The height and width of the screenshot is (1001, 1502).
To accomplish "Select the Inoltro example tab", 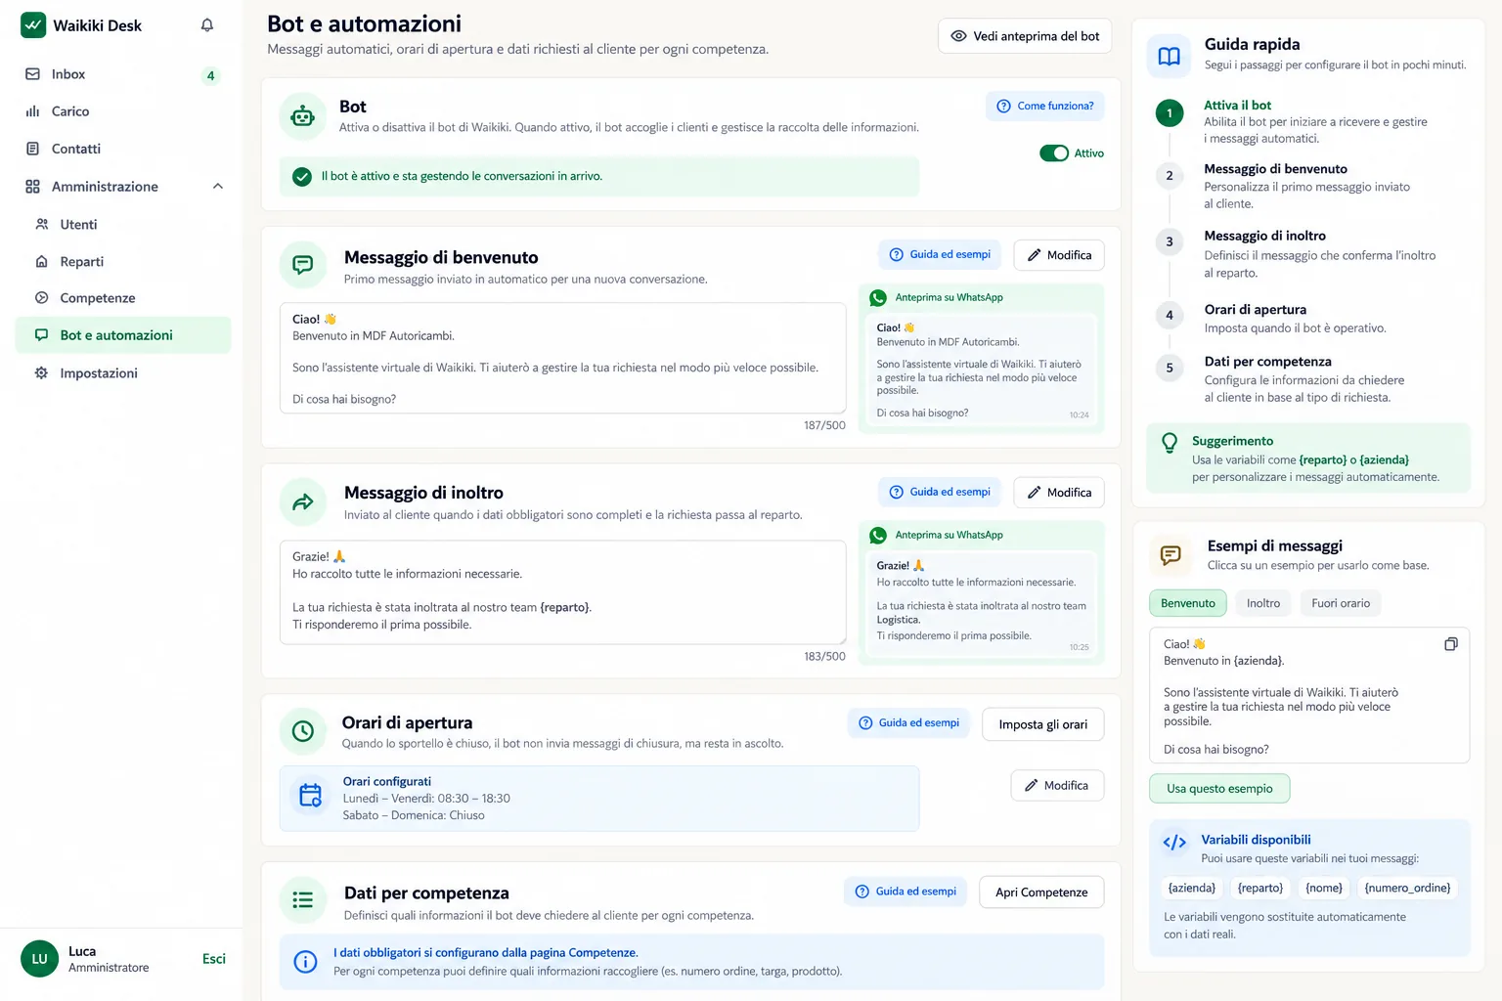I will 1263,603.
